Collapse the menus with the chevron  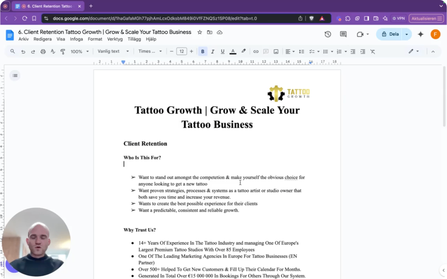point(433,51)
